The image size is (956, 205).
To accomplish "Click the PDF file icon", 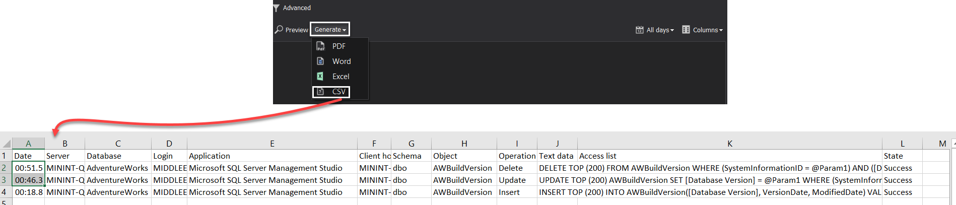I will (320, 46).
